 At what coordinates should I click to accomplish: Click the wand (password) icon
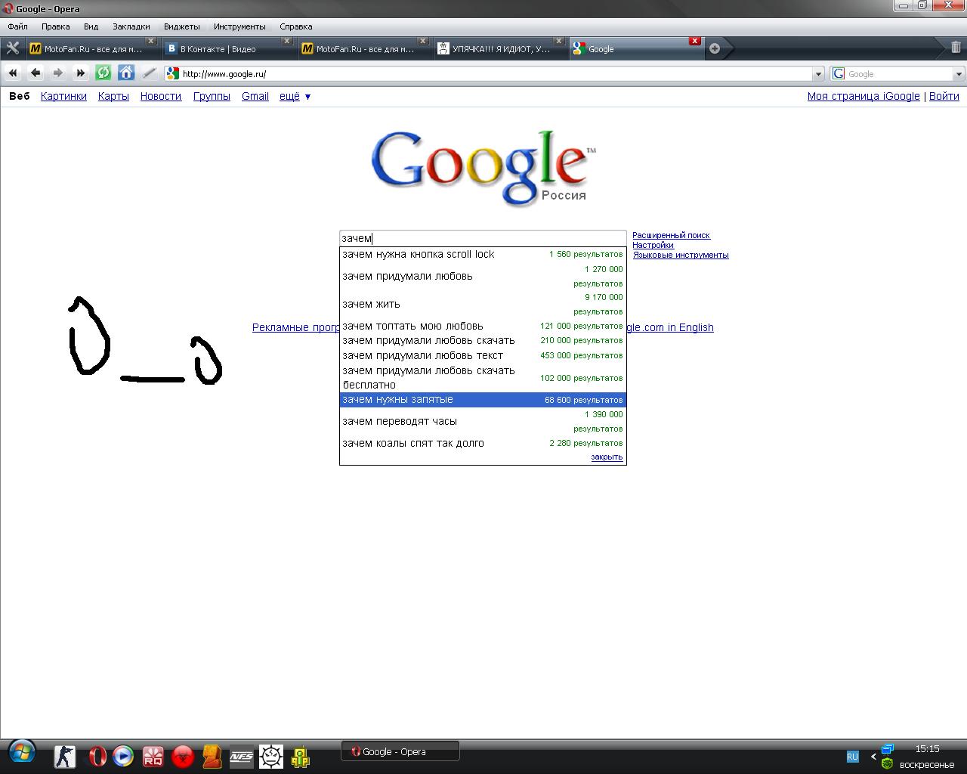[x=149, y=73]
